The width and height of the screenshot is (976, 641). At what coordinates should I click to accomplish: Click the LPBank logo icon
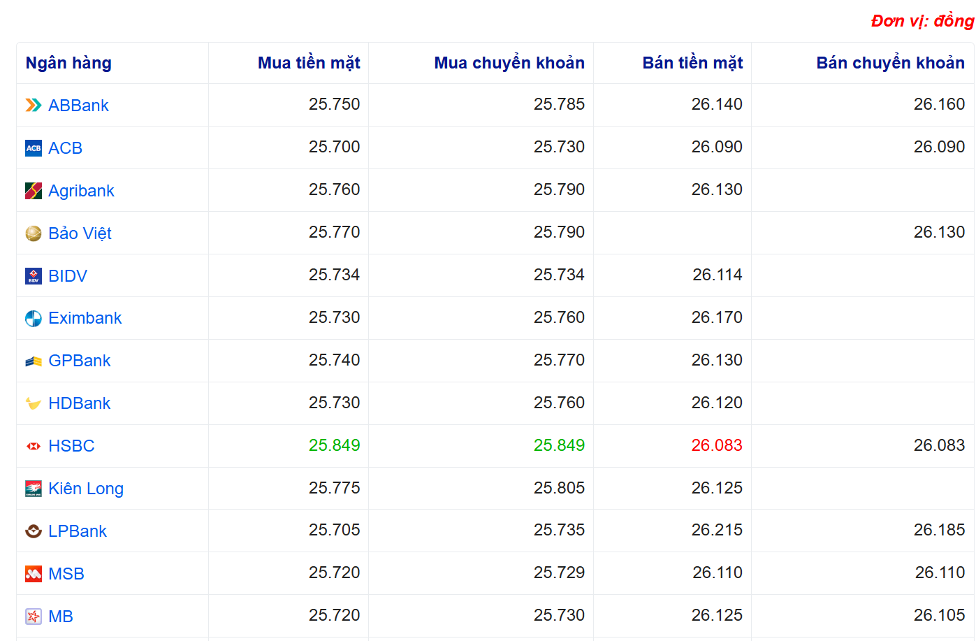pyautogui.click(x=34, y=531)
